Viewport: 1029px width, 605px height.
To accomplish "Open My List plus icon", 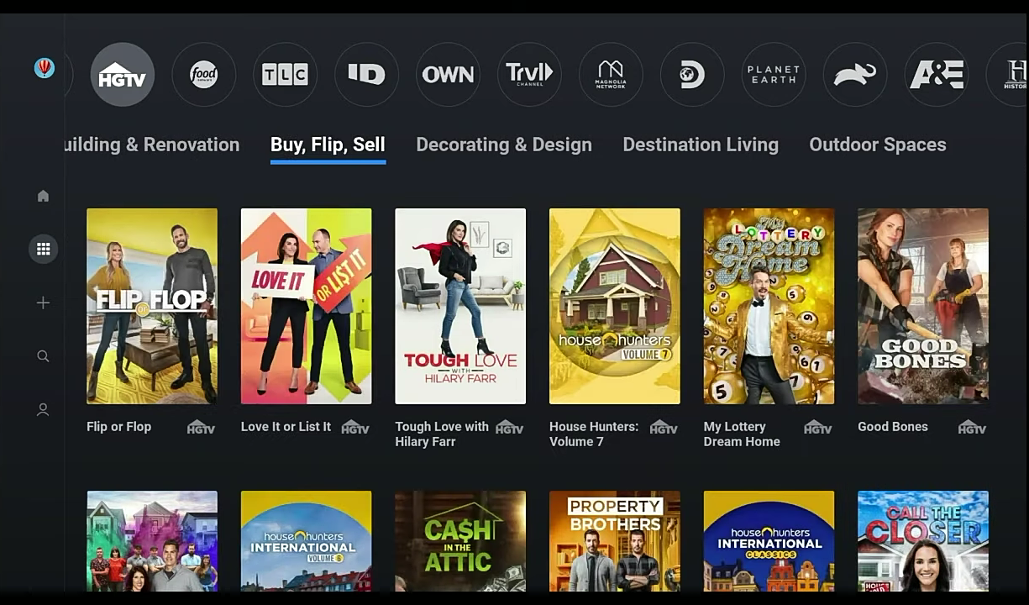I will (43, 302).
